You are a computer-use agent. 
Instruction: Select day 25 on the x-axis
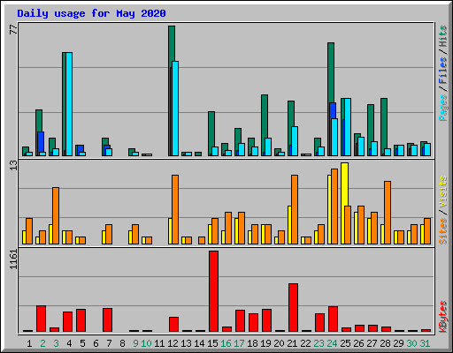[x=345, y=343]
